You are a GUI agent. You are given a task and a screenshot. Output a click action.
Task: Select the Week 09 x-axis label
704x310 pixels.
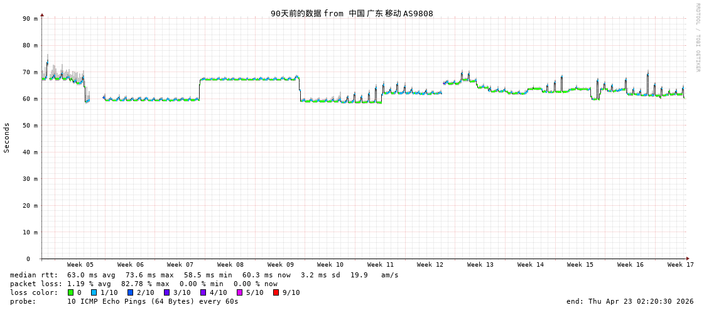coord(280,265)
